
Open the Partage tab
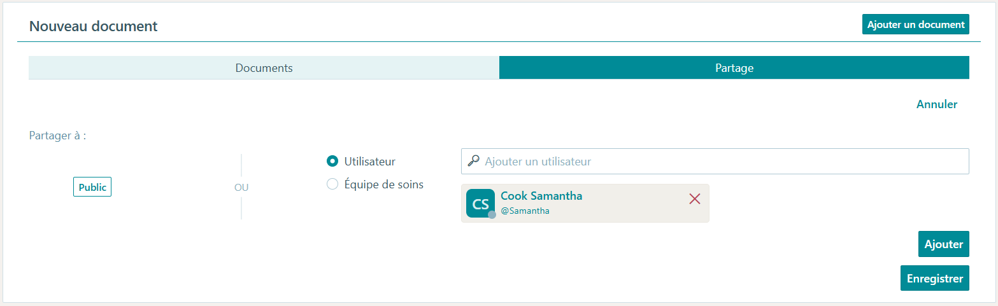(734, 67)
